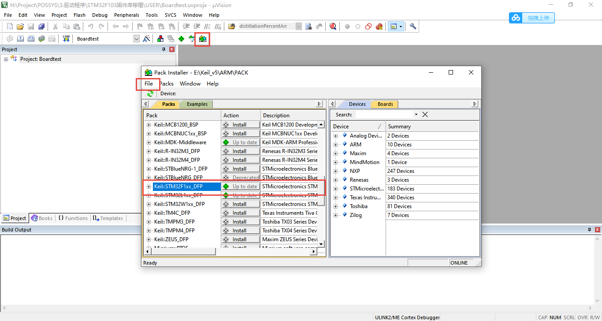Click the packs list vertical scrollbar
602x321 pixels.
321,184
